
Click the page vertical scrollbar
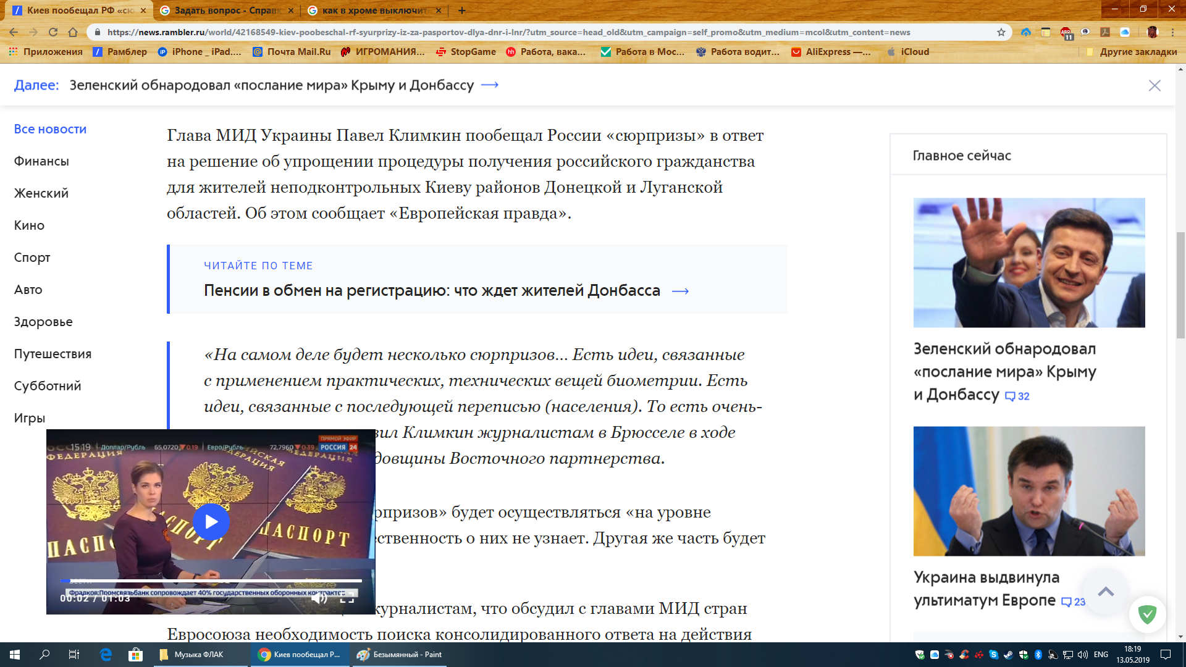coord(1180,285)
